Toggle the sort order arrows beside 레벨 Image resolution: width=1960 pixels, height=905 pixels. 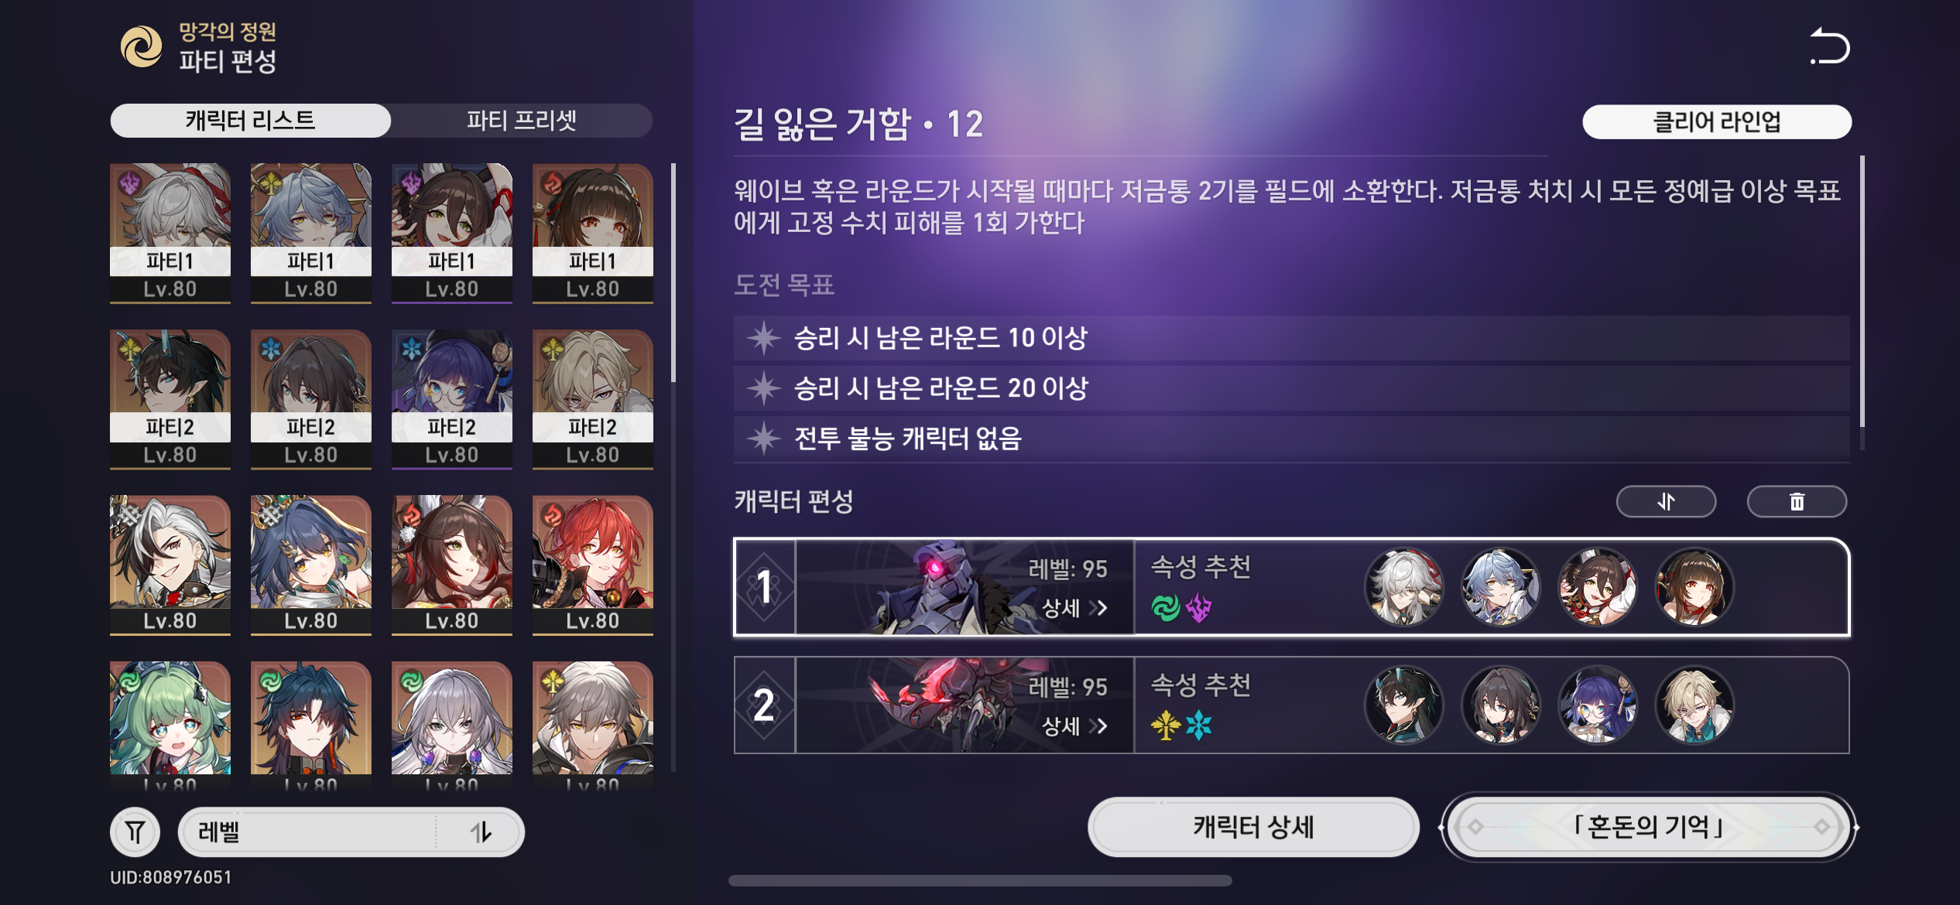pos(481,832)
